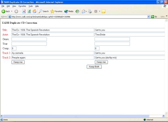Open the File menu
Image resolution: width=168 pixels, height=122 pixels.
(x=3, y=6)
